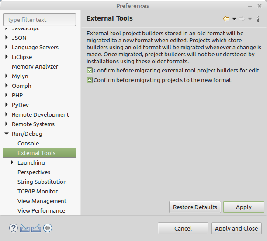
Task: Go back using yellow arrow icon
Action: (226, 19)
